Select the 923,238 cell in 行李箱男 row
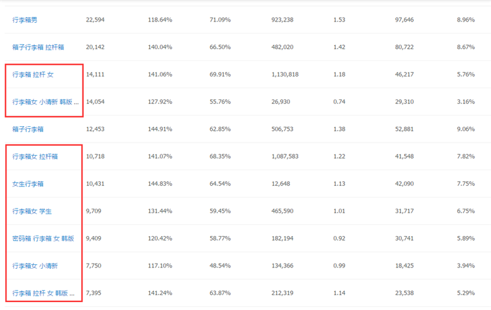This screenshot has height=310, width=491. (282, 20)
